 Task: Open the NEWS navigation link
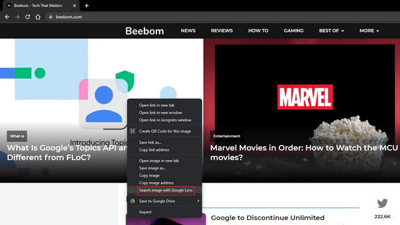tap(188, 31)
